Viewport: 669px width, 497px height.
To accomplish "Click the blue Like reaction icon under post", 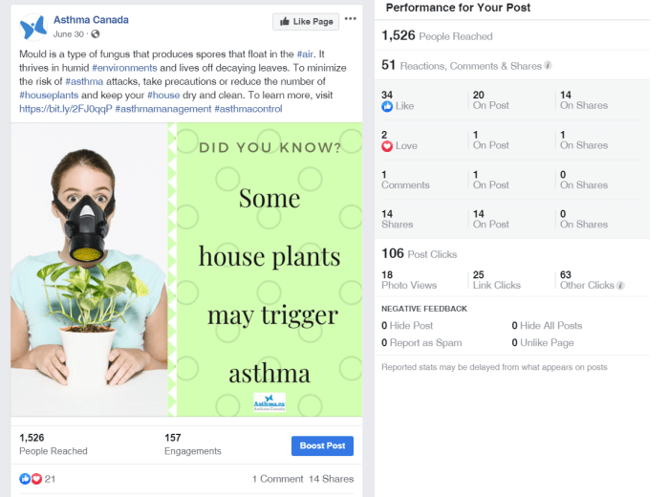I will (x=25, y=479).
